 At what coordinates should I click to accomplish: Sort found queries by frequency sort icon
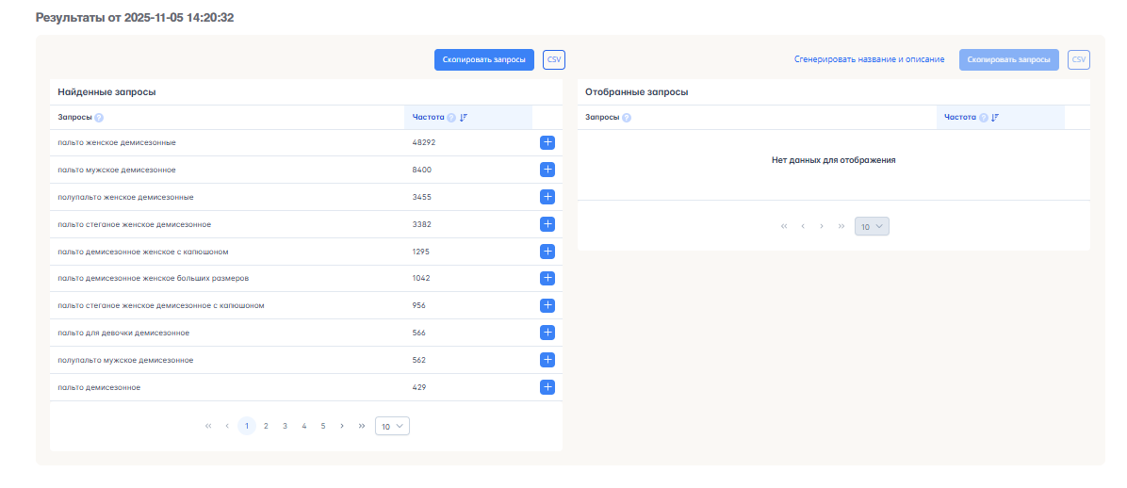[464, 118]
